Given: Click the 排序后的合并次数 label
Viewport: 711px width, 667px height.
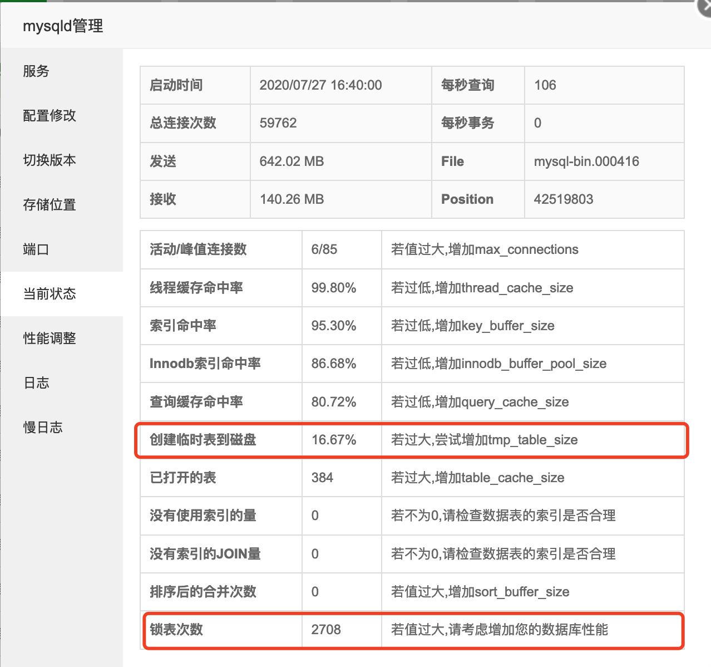Looking at the screenshot, I should click(203, 592).
